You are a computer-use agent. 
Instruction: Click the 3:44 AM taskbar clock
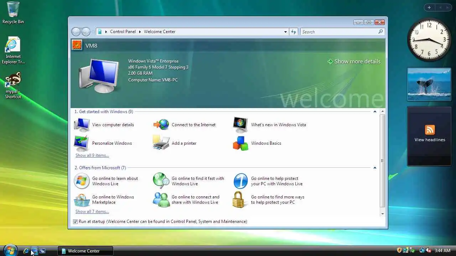(x=442, y=251)
